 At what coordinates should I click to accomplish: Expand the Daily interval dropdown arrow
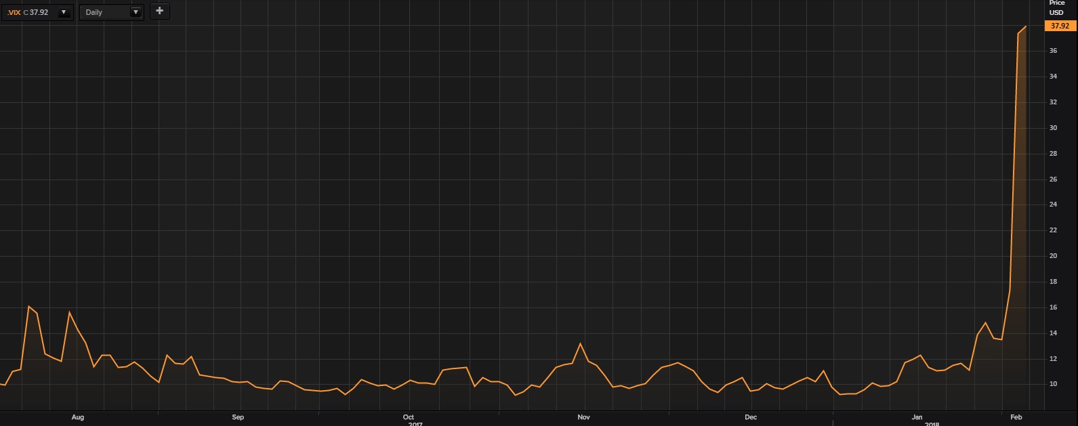(x=136, y=12)
